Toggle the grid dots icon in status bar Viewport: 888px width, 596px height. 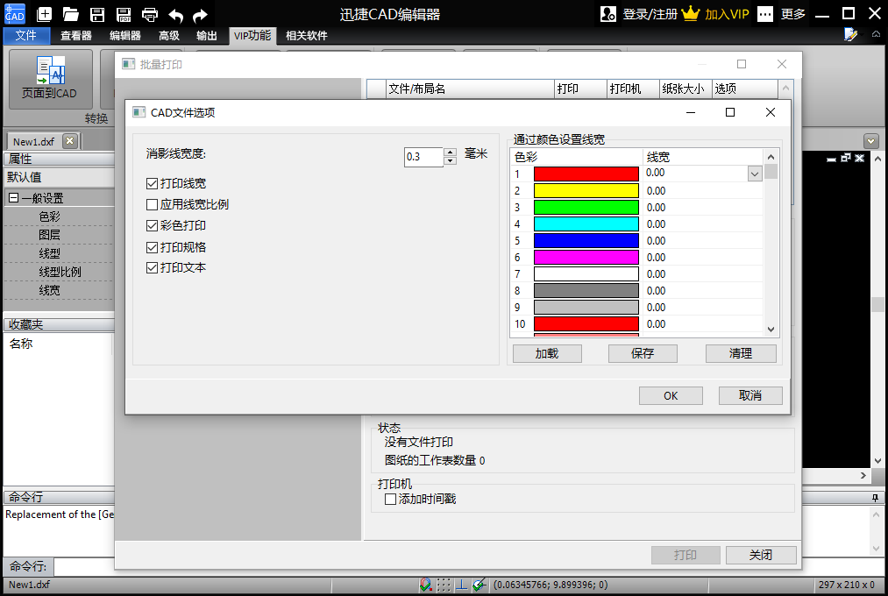[444, 585]
